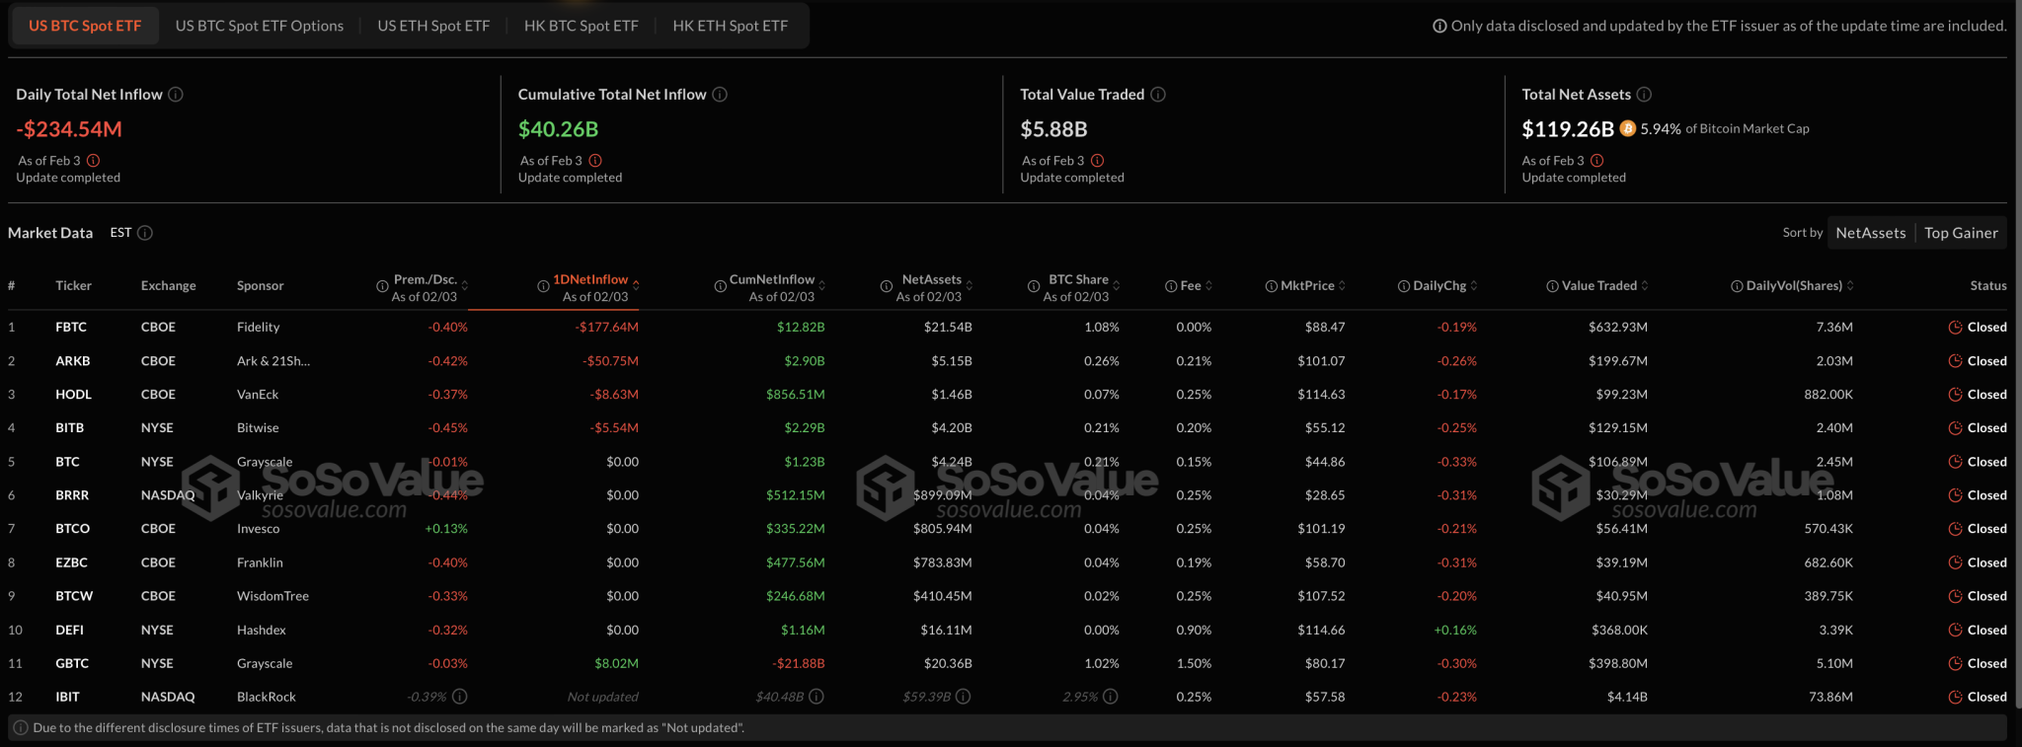
Task: Click the info icon in the top disclosure notice
Action: coord(1439,27)
